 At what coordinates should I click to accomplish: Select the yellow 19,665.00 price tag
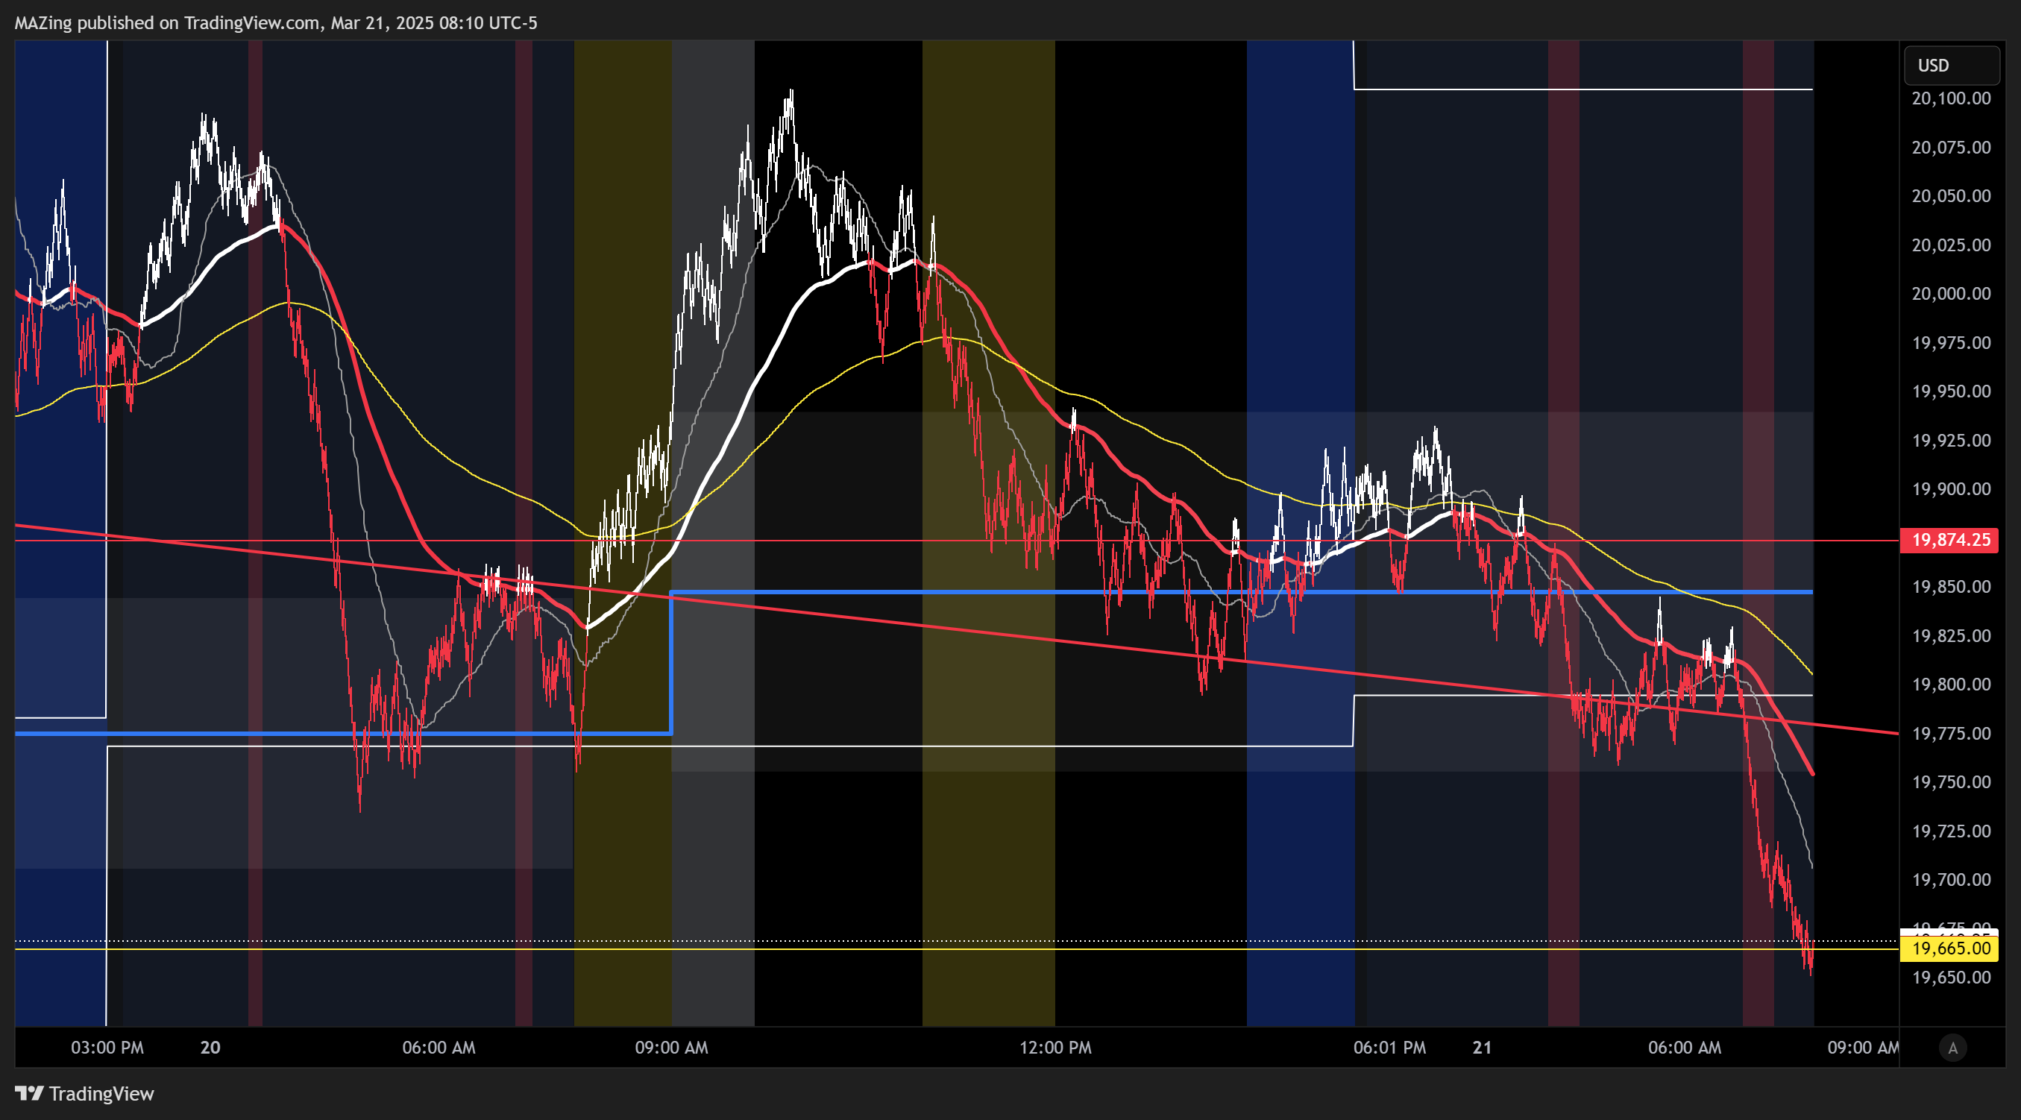pyautogui.click(x=1949, y=948)
